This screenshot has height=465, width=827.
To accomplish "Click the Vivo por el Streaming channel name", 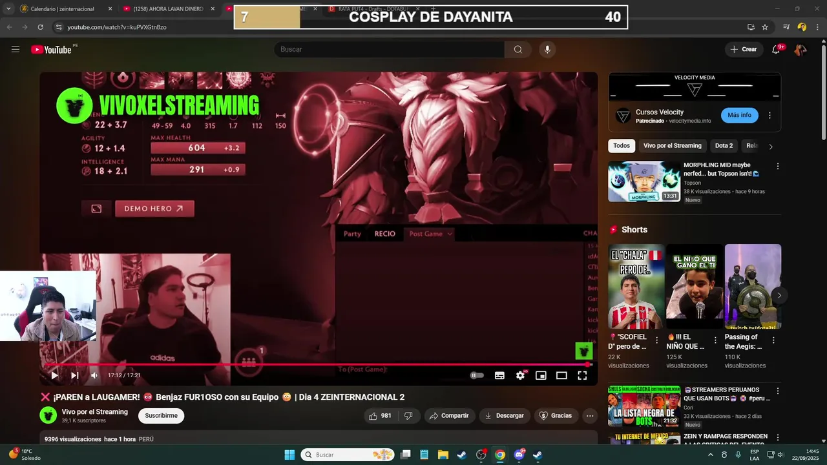I will click(95, 412).
